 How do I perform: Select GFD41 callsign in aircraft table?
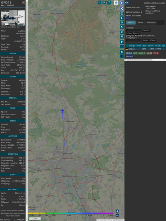(132, 49)
